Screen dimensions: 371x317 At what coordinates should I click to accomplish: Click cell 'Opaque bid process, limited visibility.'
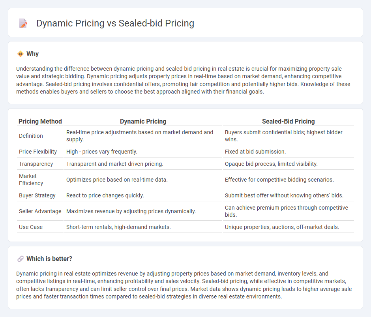coord(289,164)
